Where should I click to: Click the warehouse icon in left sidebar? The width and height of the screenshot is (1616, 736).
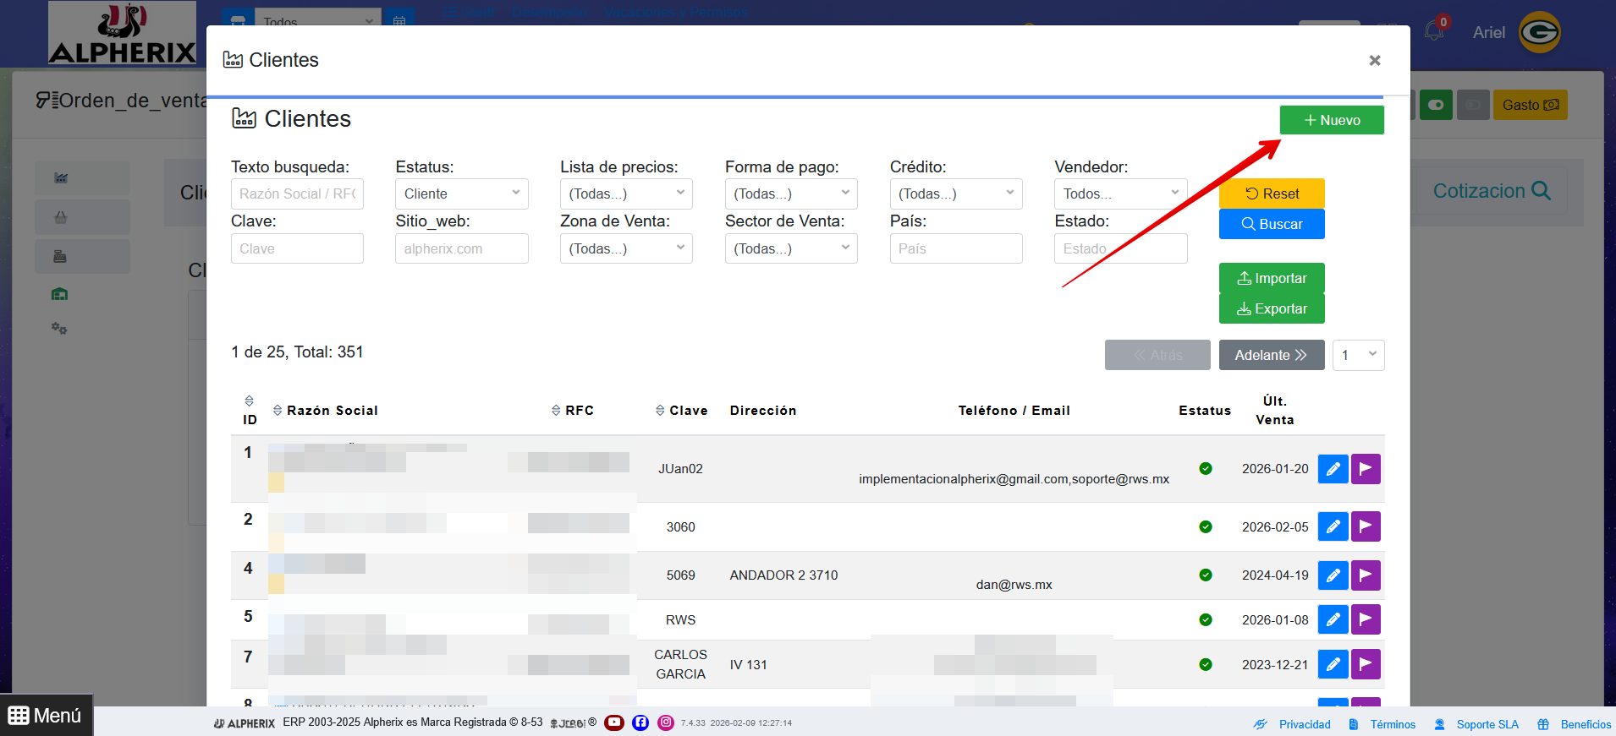coord(59,294)
